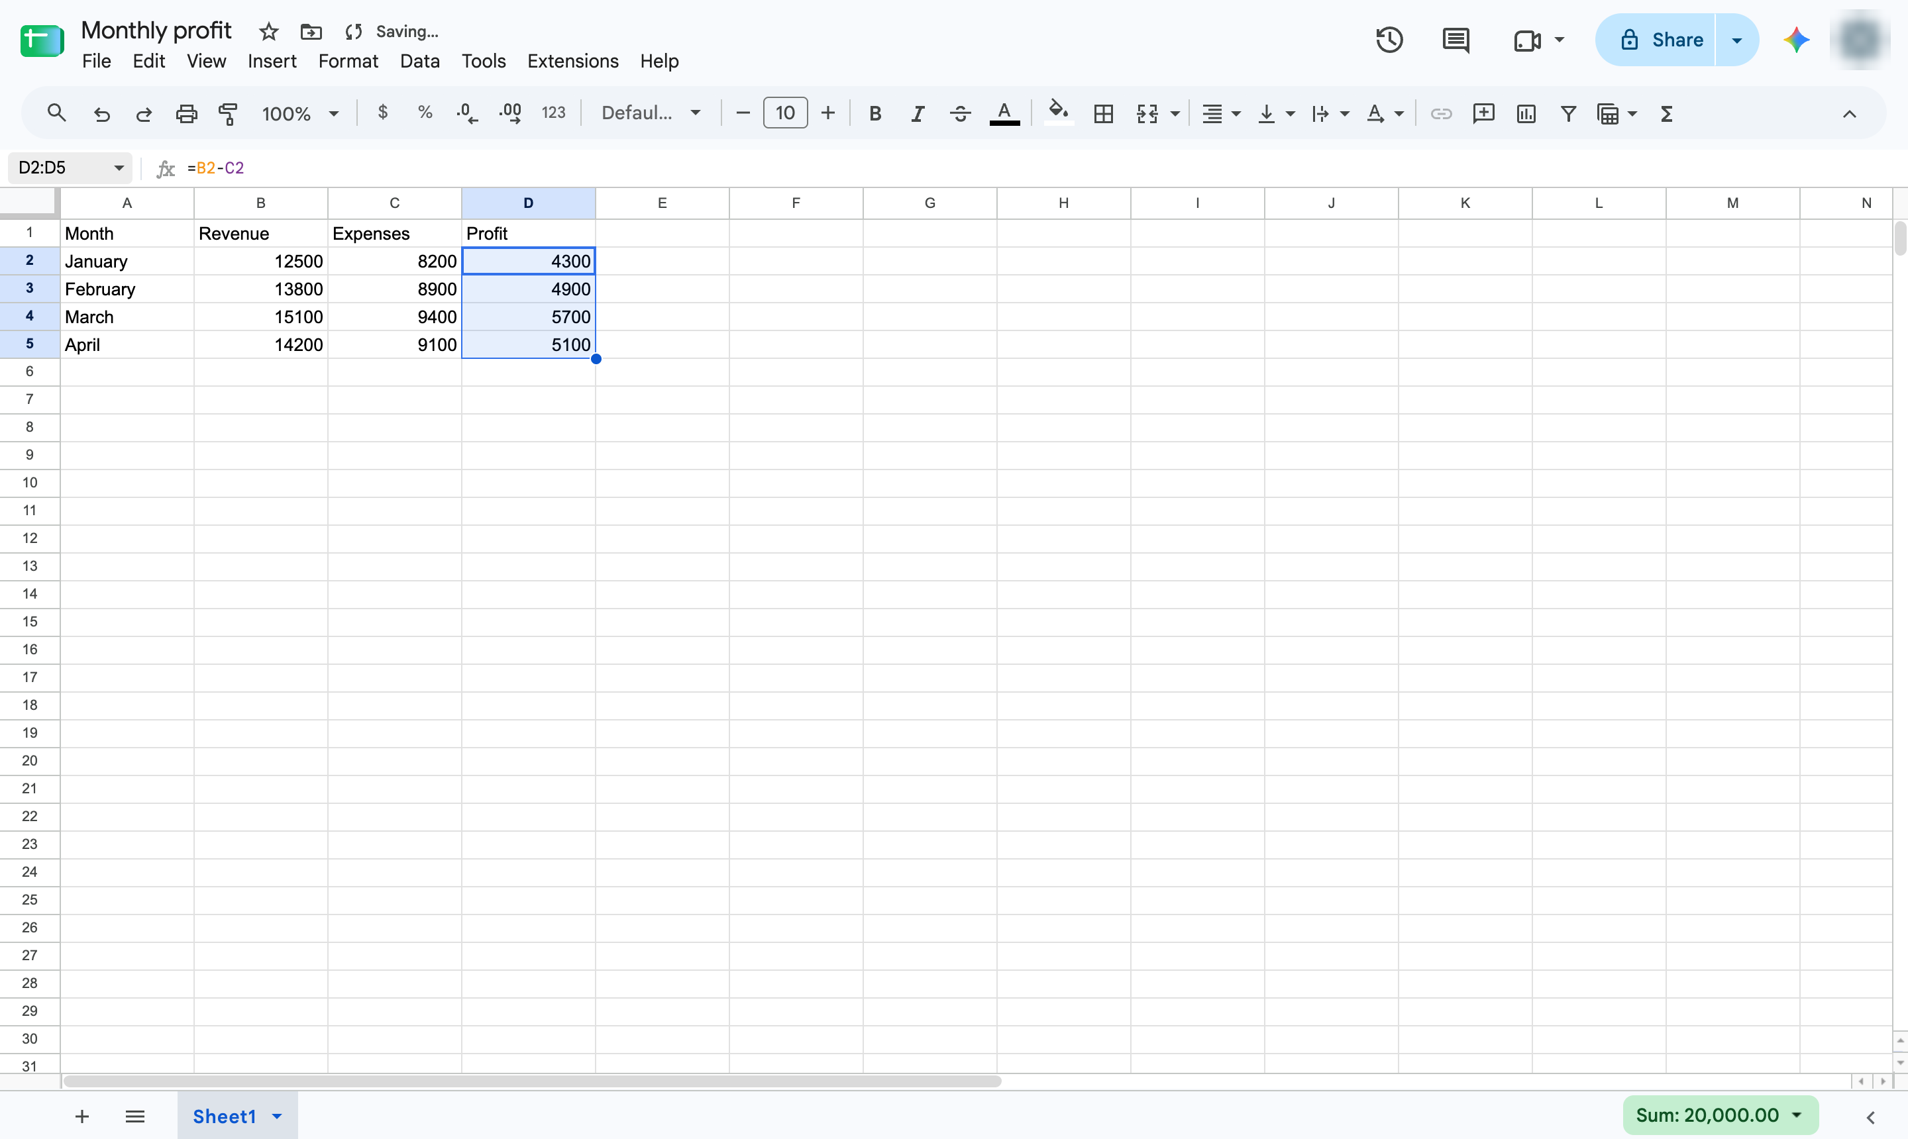Click the font size input field
Image resolution: width=1908 pixels, height=1139 pixels.
point(784,113)
